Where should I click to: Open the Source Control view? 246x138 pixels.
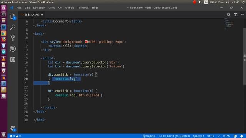click(x=13, y=38)
